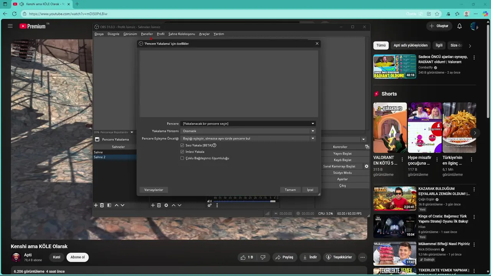Open the YouTube account avatar menu

click(x=474, y=26)
